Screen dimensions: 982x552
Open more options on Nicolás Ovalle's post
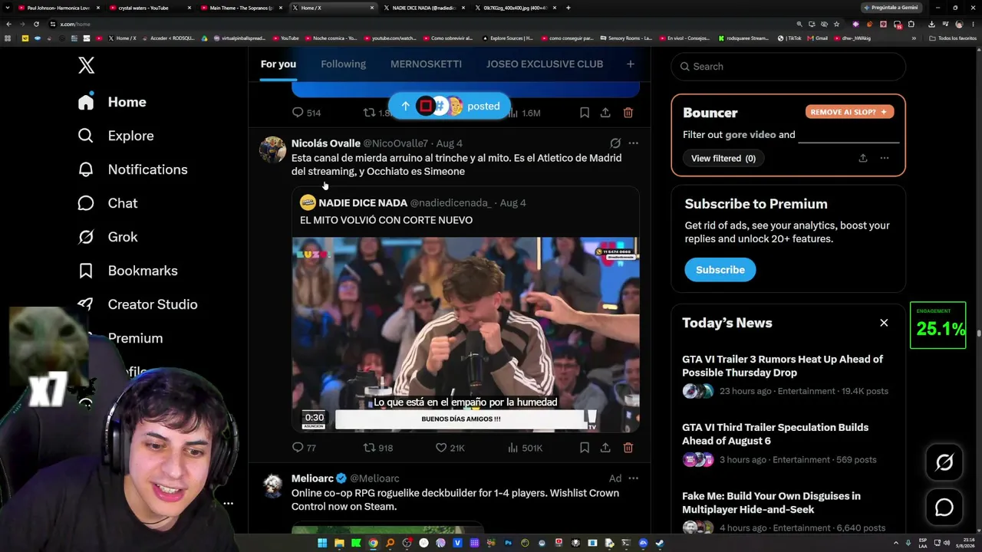(x=633, y=143)
